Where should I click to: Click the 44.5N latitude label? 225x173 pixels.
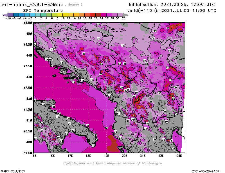[28, 45]
